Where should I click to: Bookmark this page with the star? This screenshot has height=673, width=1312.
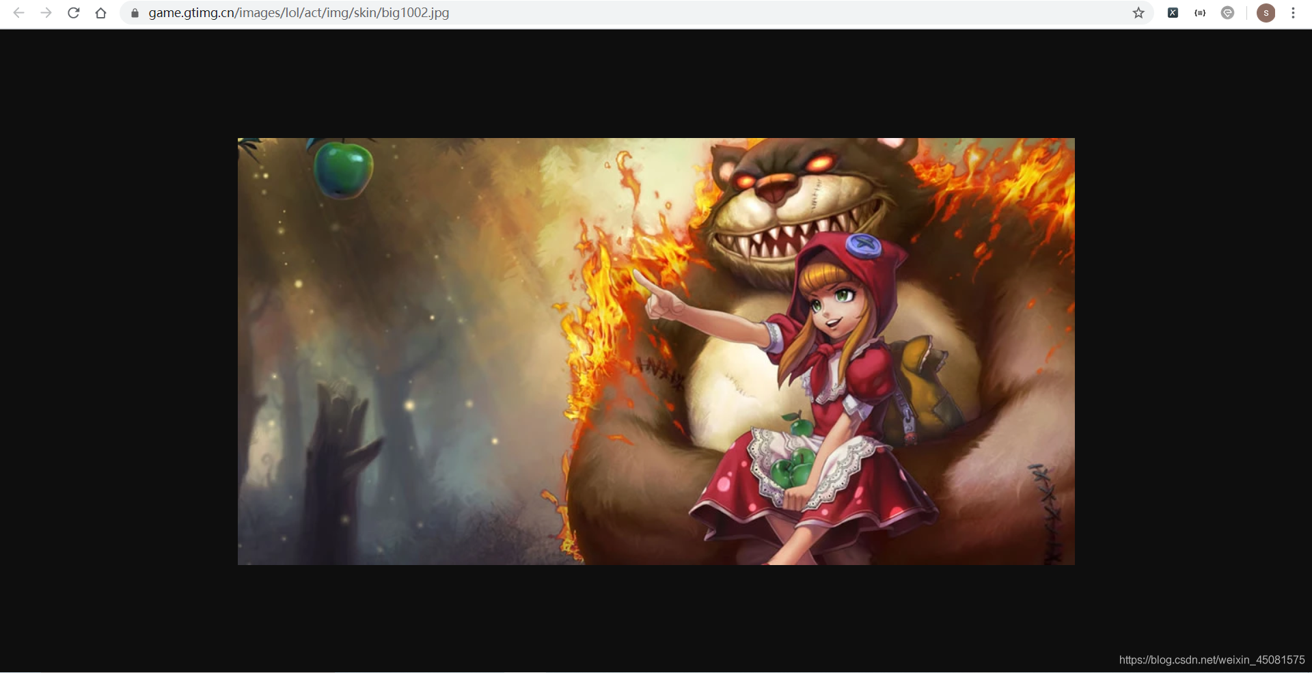pyautogui.click(x=1138, y=13)
